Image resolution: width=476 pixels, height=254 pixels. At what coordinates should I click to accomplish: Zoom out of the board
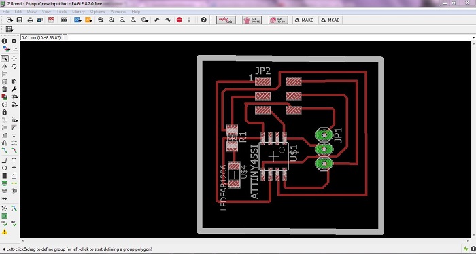click(122, 20)
